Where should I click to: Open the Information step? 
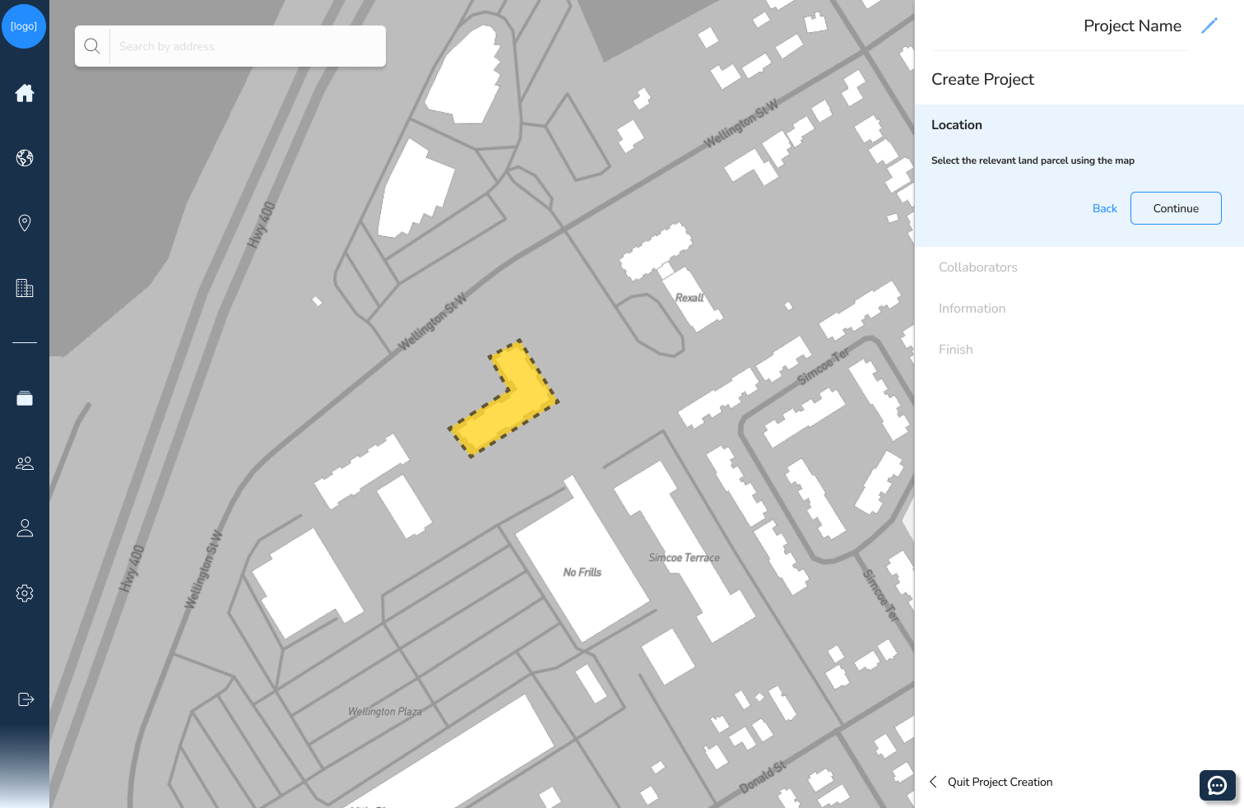(972, 309)
